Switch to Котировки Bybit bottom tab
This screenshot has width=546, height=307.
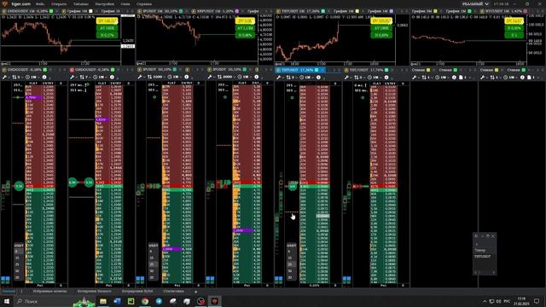click(x=137, y=292)
